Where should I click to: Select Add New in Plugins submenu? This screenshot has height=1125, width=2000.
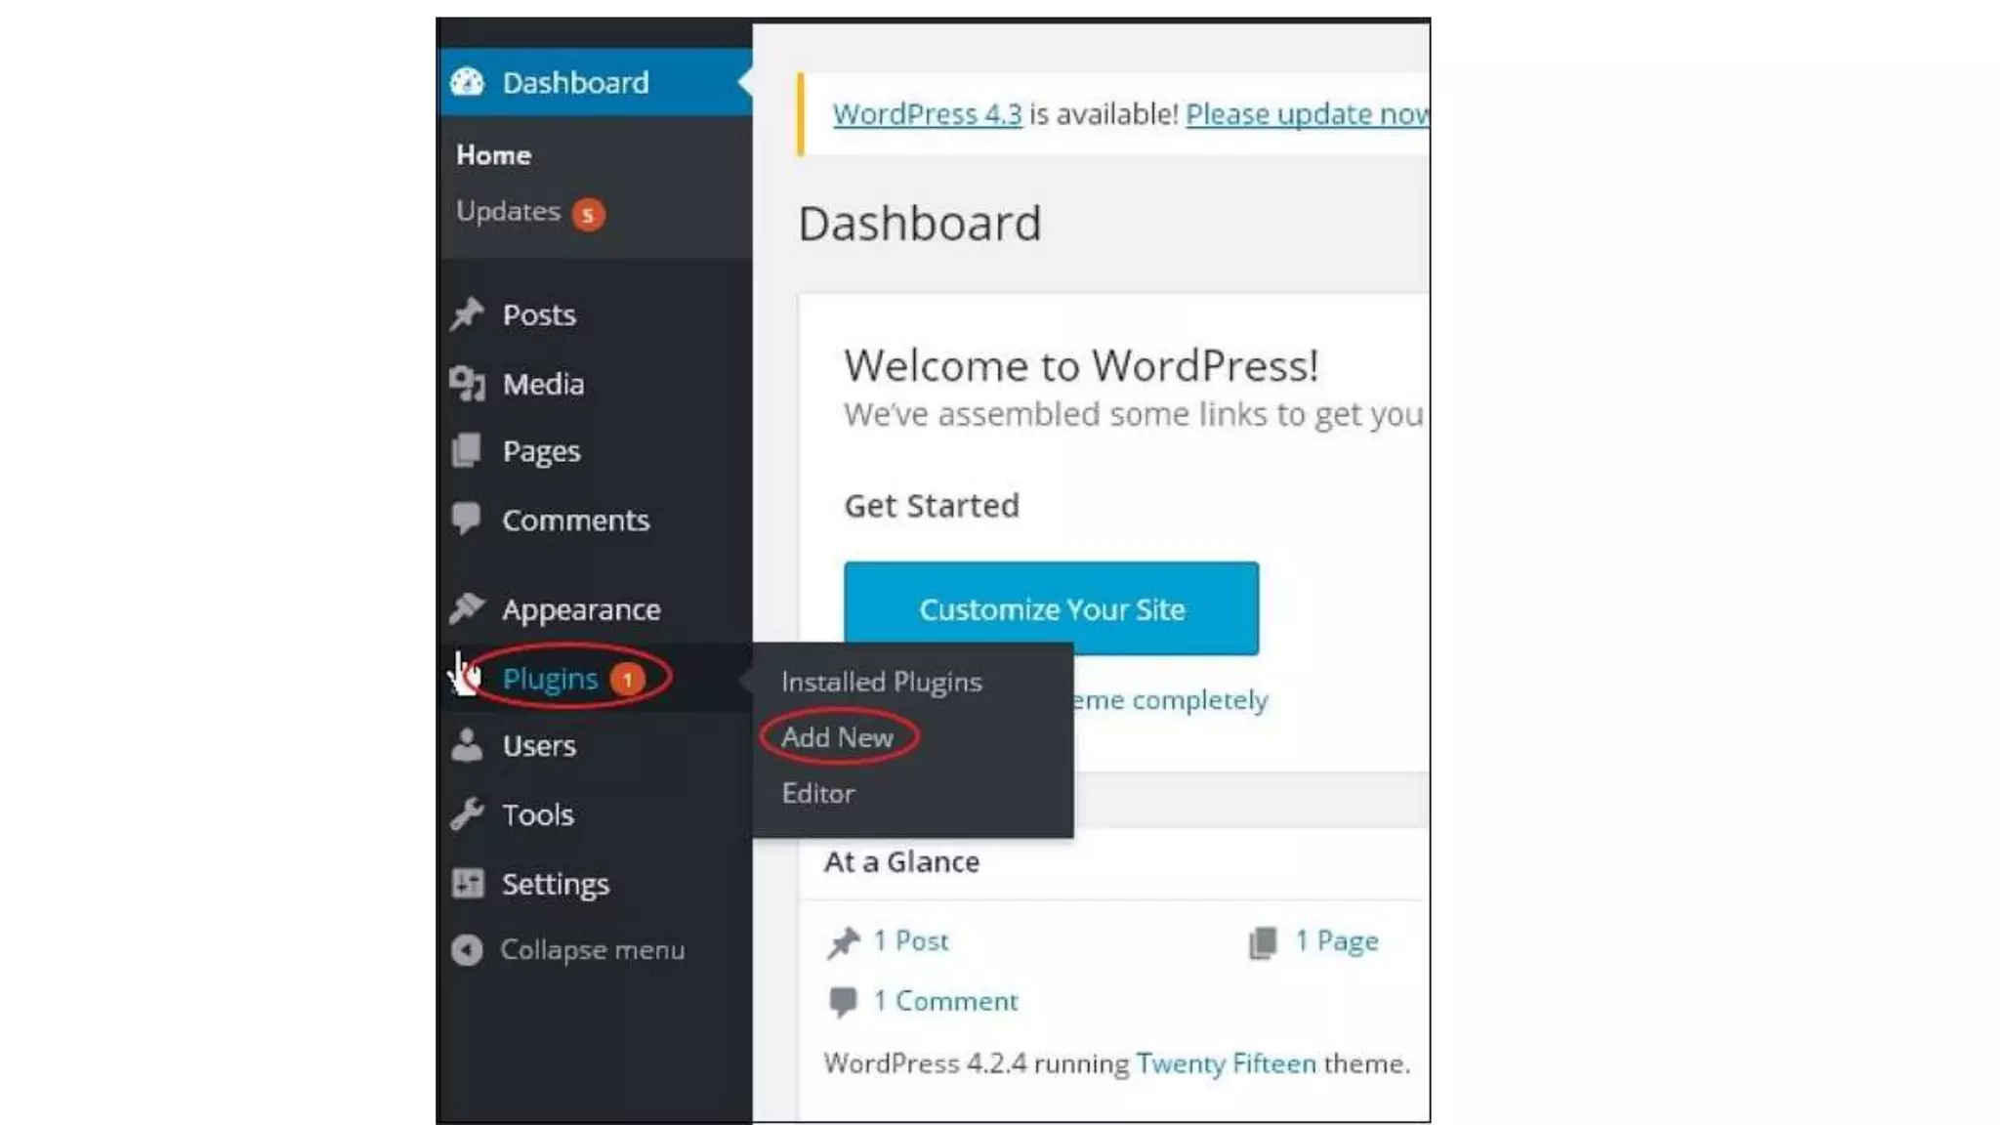[x=837, y=737]
